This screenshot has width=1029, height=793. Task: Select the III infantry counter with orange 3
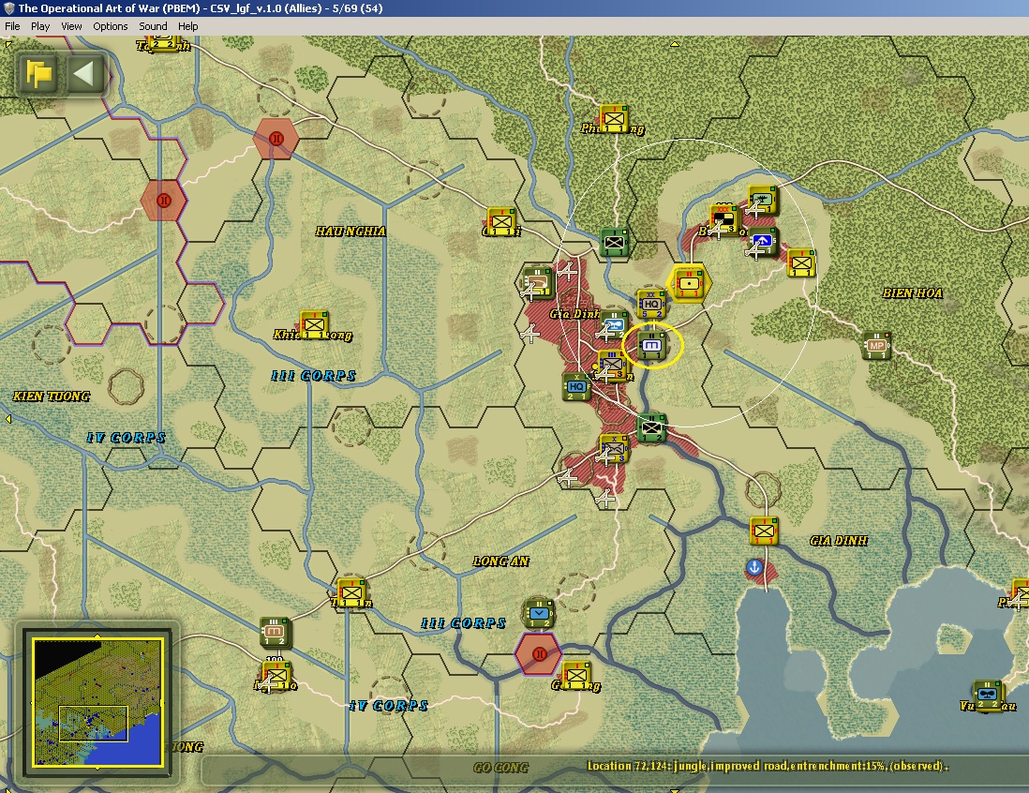[613, 366]
